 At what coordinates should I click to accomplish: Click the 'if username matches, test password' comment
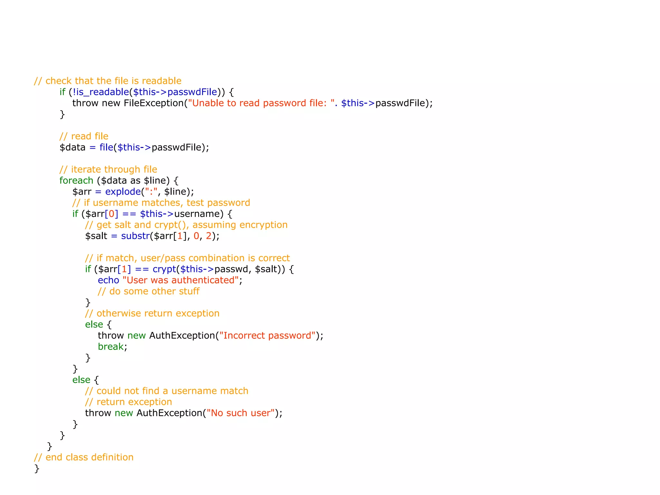click(x=161, y=203)
